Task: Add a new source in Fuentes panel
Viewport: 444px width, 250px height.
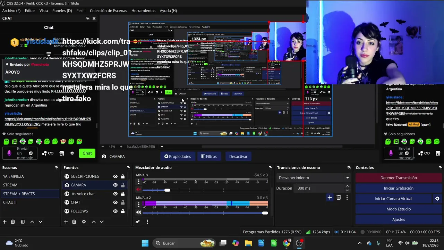Action: pos(66,222)
